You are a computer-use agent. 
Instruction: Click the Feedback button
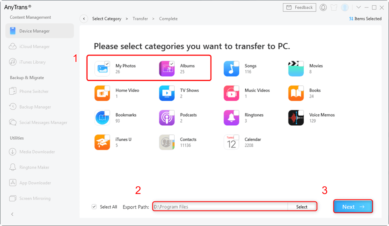[299, 8]
